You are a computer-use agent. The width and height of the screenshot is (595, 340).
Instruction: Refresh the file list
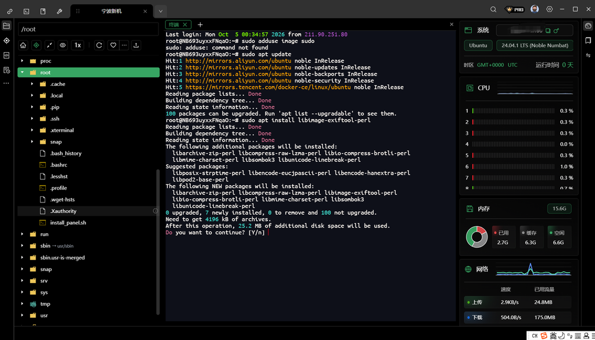pyautogui.click(x=99, y=45)
